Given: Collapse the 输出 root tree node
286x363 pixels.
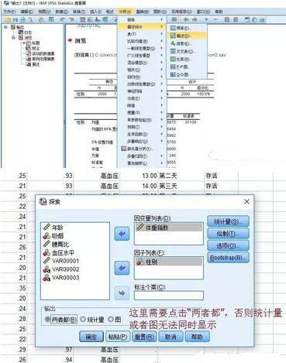Looking at the screenshot, I should (5, 27).
